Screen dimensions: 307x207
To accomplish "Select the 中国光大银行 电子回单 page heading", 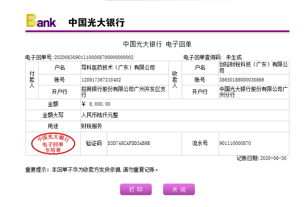I will point(157,44).
